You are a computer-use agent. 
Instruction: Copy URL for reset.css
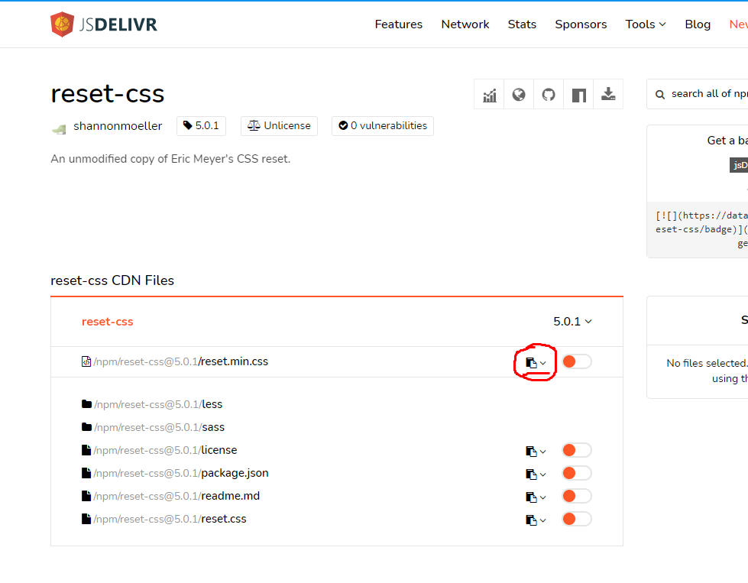(x=531, y=520)
